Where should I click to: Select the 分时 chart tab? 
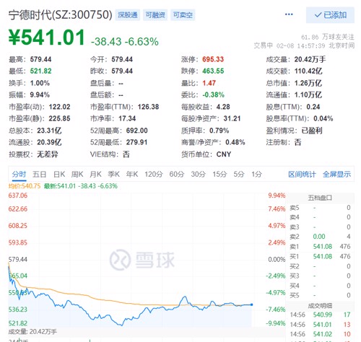(x=19, y=174)
